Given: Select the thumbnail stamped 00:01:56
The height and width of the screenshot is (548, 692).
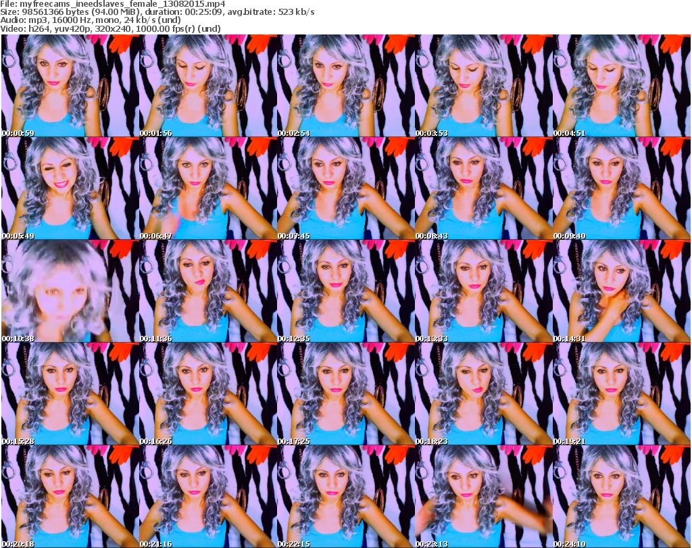Looking at the screenshot, I should [x=208, y=86].
